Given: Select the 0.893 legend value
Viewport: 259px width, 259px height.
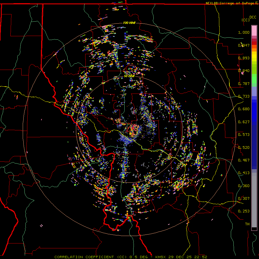Looking at the screenshot, I should (x=244, y=58).
